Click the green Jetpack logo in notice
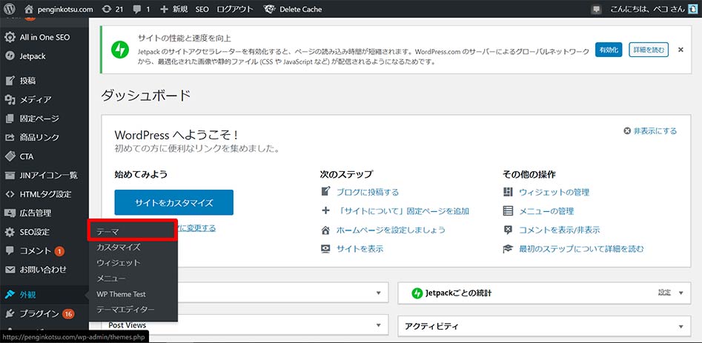This screenshot has width=702, height=343. (x=120, y=49)
